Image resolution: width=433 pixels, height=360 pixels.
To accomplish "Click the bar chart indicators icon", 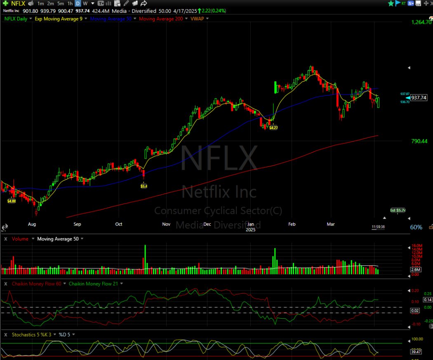I will (x=108, y=4).
